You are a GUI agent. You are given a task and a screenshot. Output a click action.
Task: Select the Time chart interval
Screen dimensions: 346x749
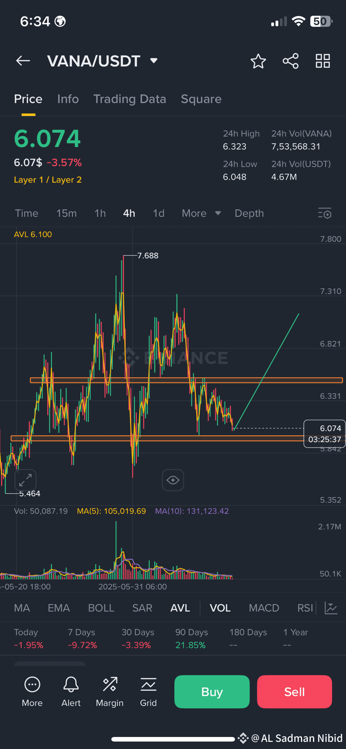point(27,213)
